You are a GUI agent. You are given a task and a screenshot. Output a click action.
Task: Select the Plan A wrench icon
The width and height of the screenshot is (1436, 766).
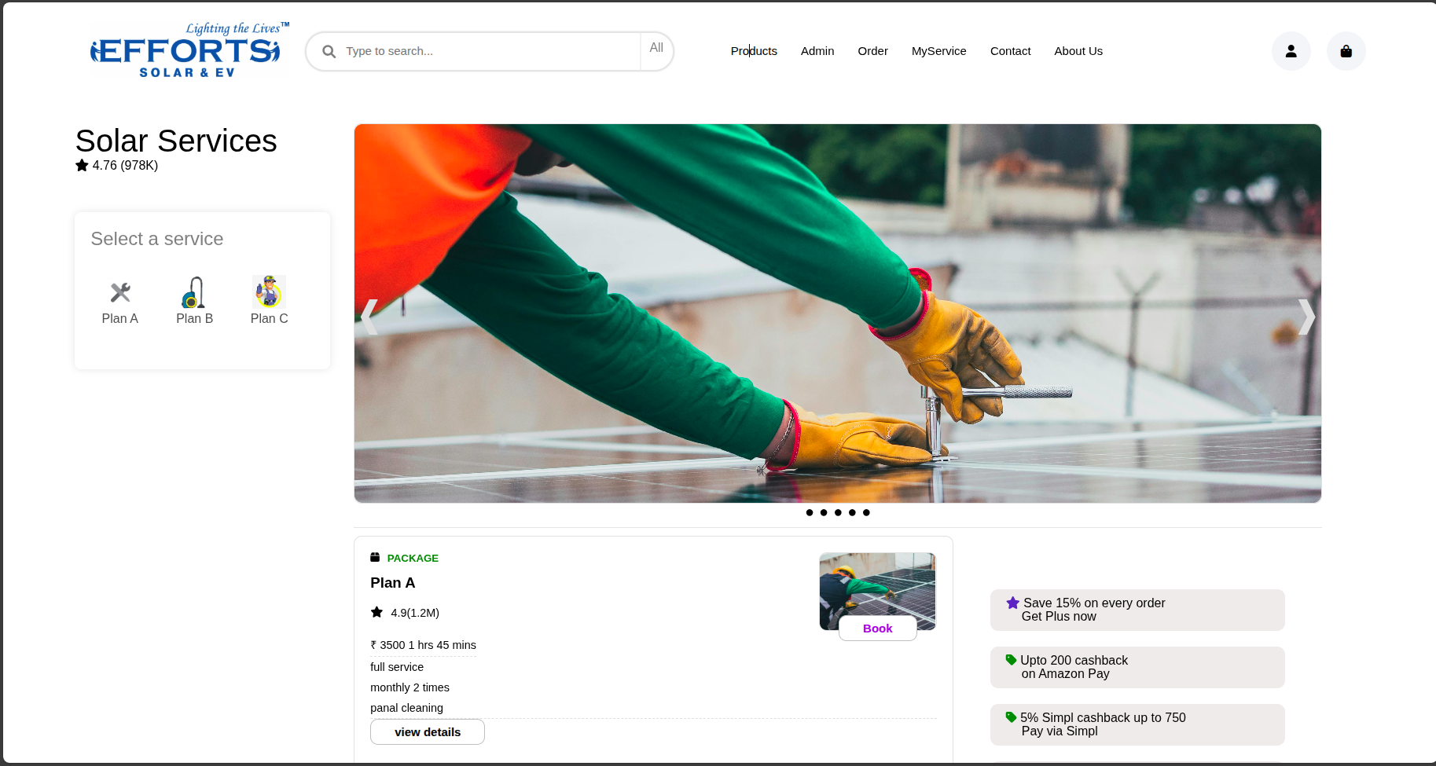[120, 293]
